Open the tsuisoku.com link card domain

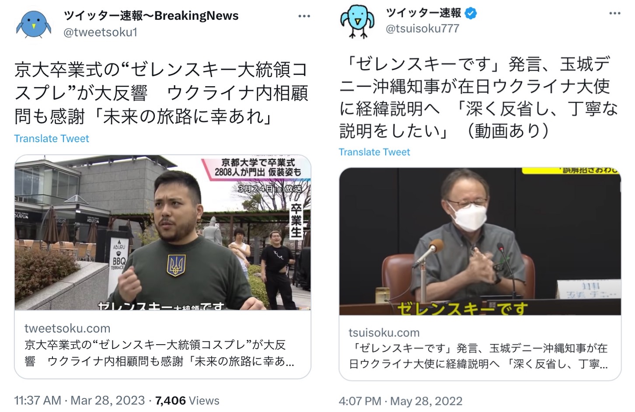tap(384, 333)
